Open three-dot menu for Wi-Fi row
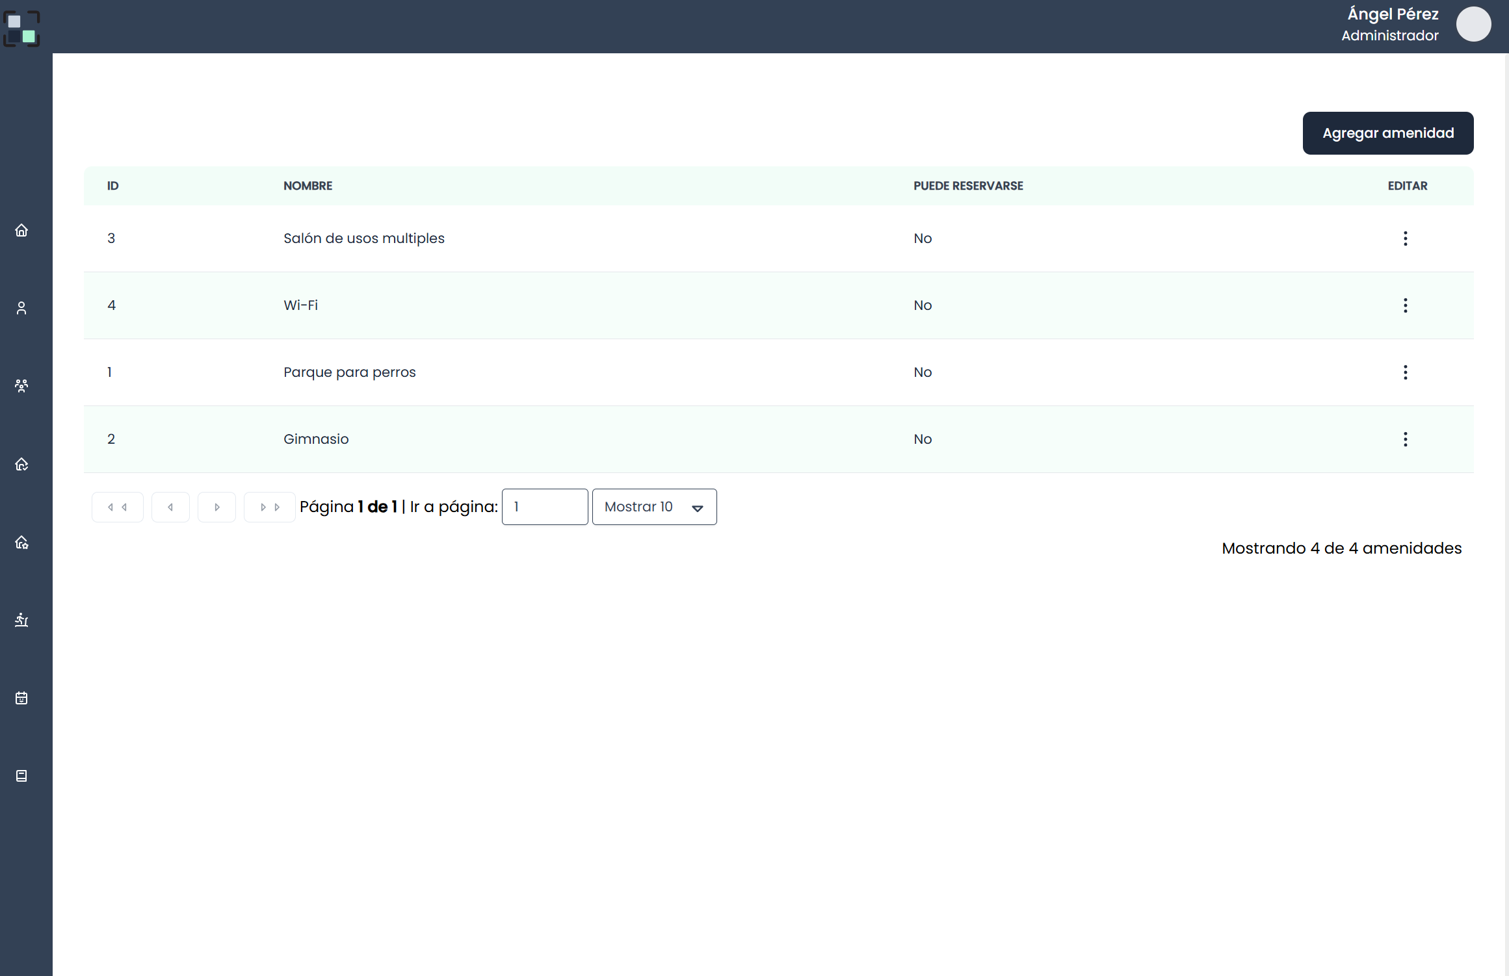Image resolution: width=1509 pixels, height=976 pixels. tap(1405, 305)
